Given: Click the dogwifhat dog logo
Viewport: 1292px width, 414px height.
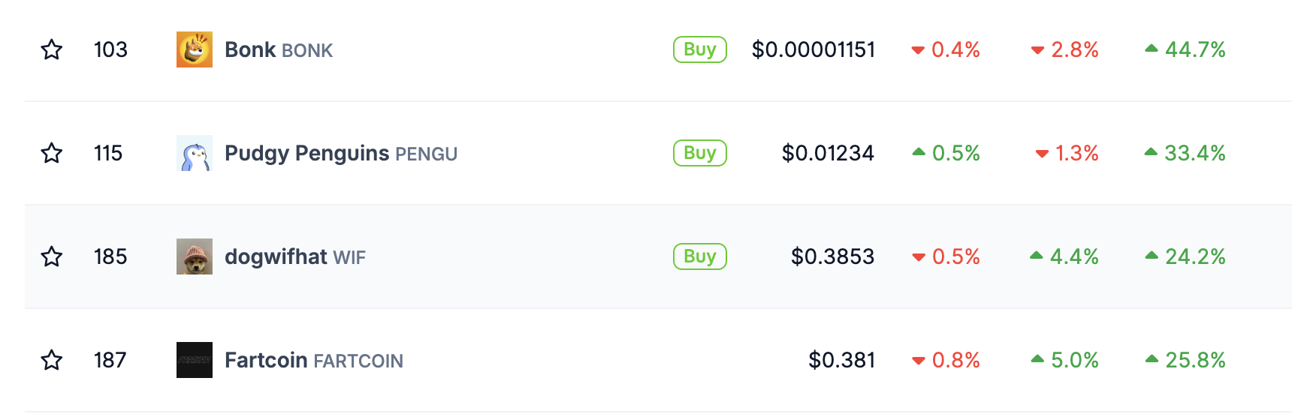Looking at the screenshot, I should [x=195, y=256].
